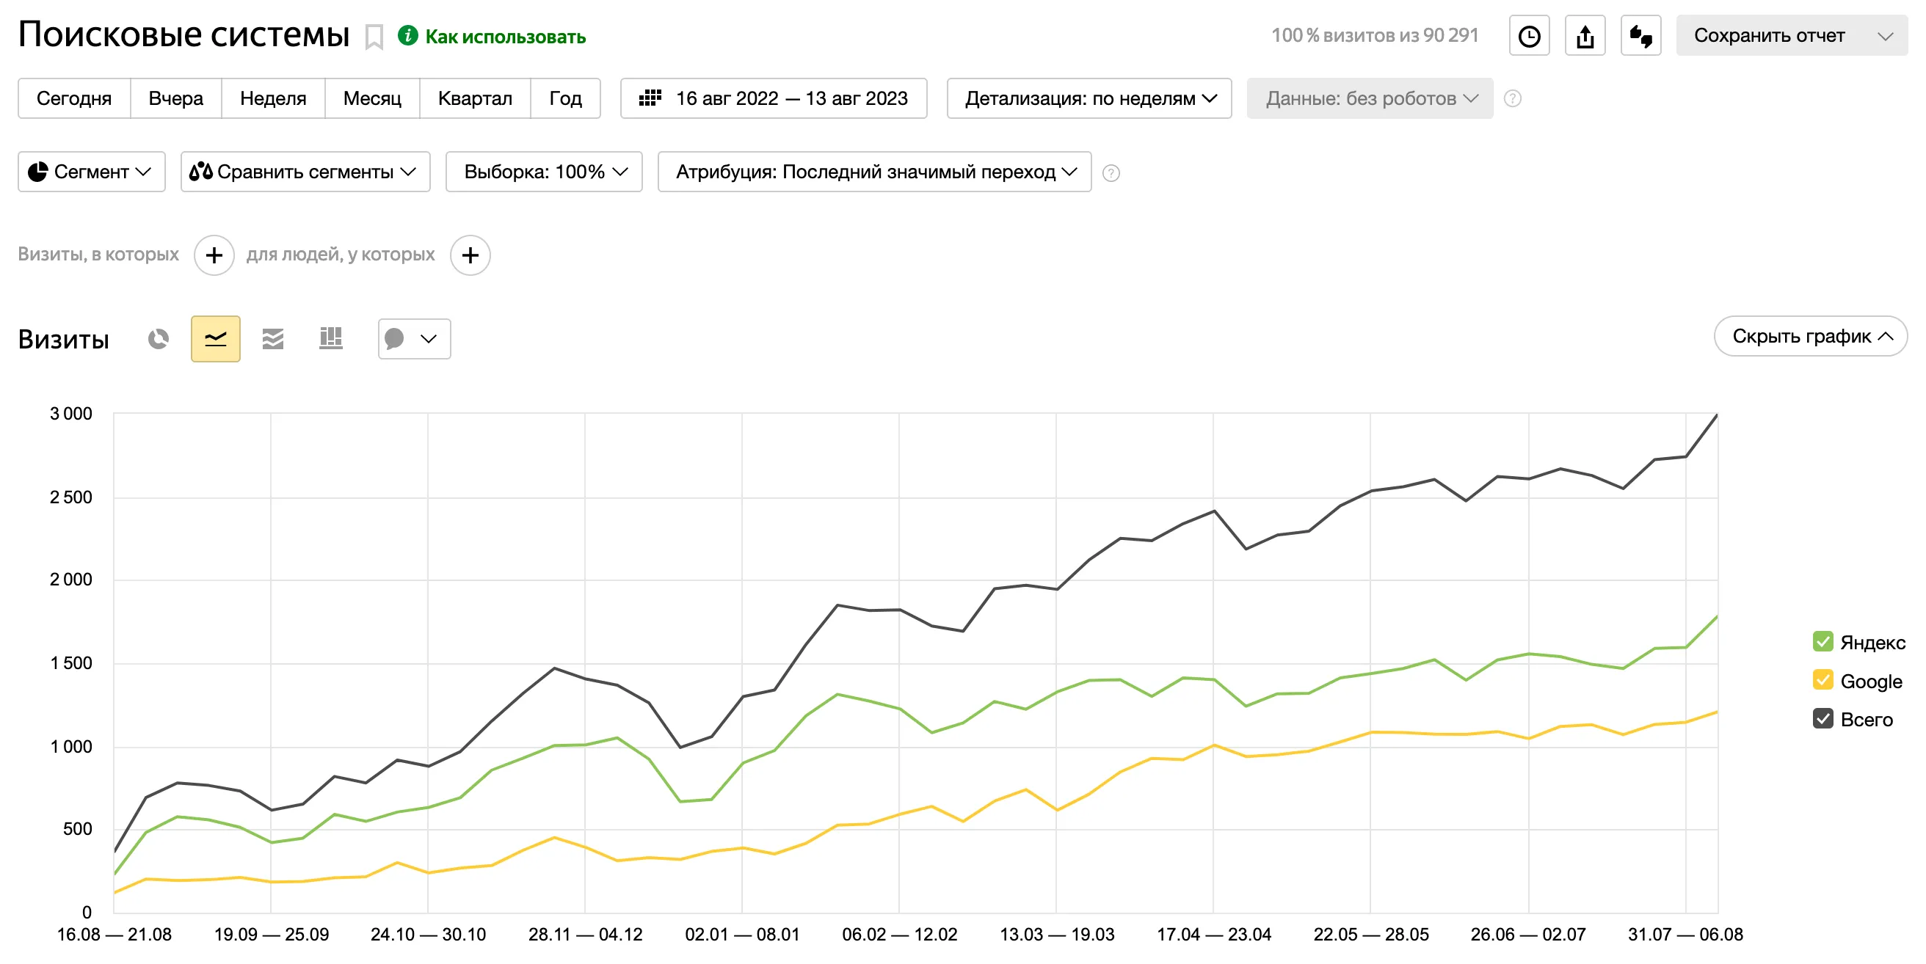Select the line chart view icon
Image resolution: width=1926 pixels, height=964 pixels.
(215, 339)
